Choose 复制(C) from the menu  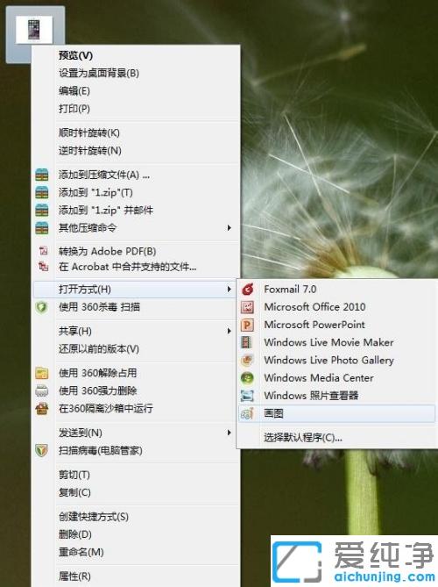pyautogui.click(x=74, y=492)
